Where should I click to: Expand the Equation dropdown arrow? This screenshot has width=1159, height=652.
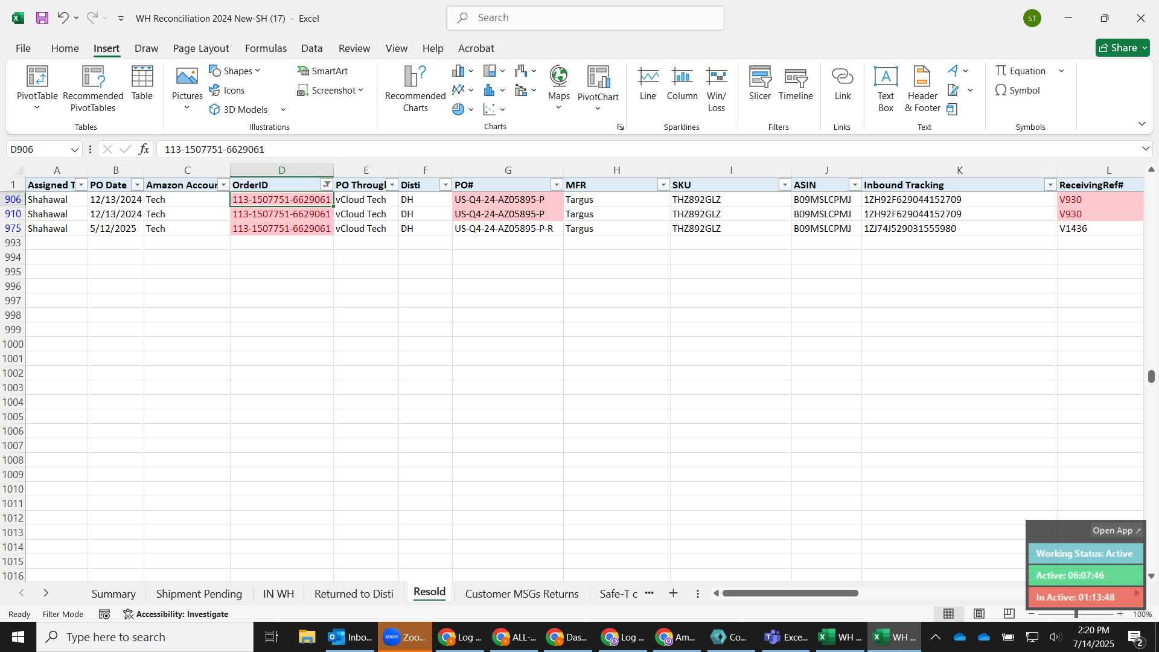(x=1061, y=71)
